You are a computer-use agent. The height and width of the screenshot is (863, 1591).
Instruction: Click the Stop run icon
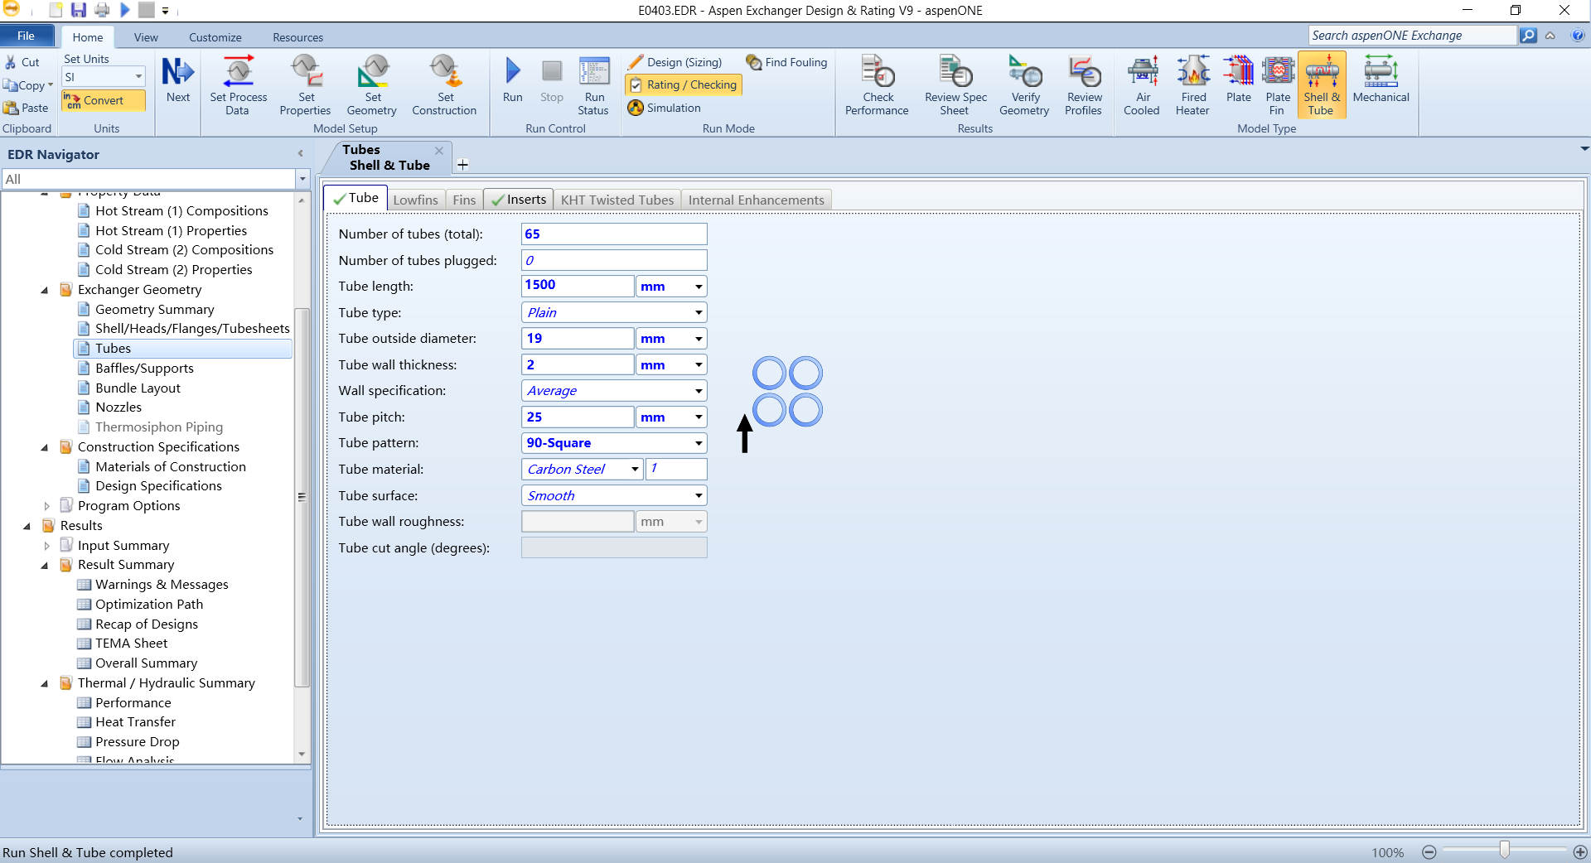pyautogui.click(x=552, y=73)
